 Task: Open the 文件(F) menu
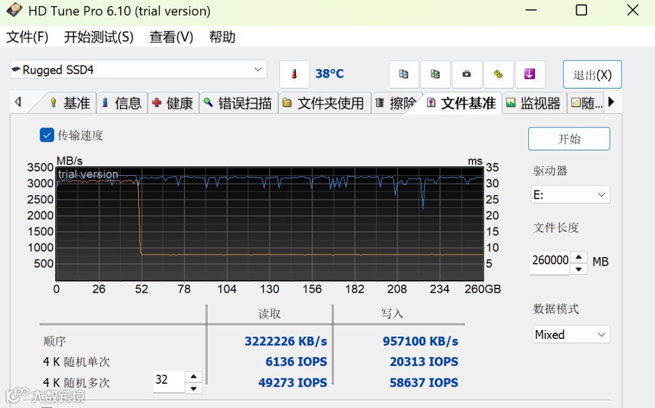tap(27, 37)
